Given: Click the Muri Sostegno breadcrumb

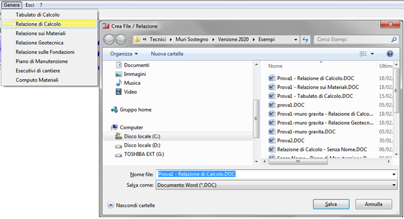Looking at the screenshot, I should point(192,40).
